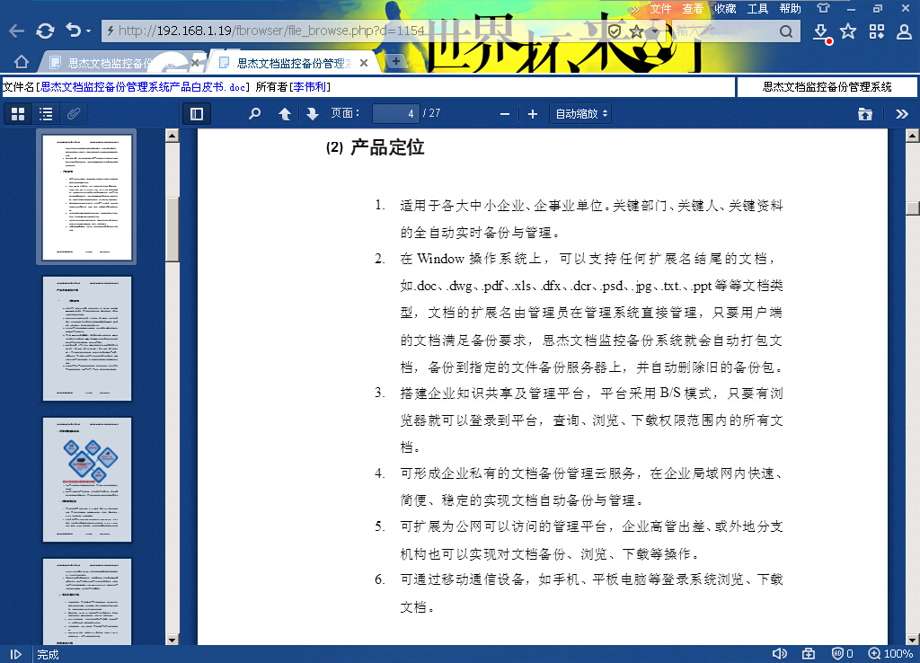Viewport: 920px width, 663px height.
Task: Open the ad blocker shield counter
Action: [x=843, y=654]
